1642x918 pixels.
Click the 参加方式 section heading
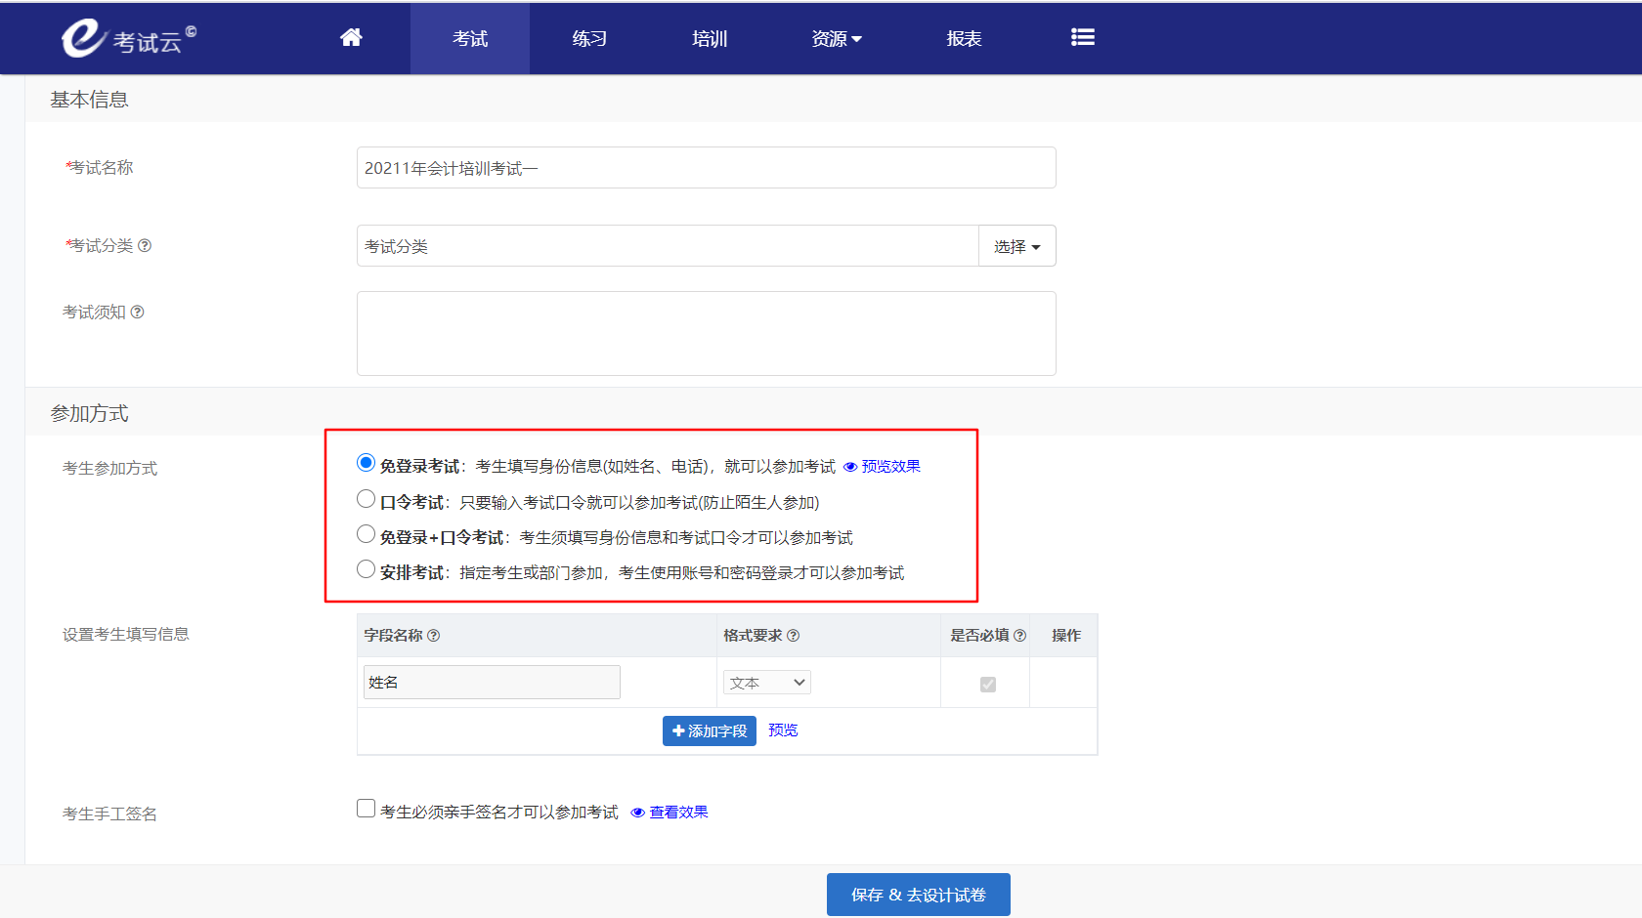(x=89, y=414)
